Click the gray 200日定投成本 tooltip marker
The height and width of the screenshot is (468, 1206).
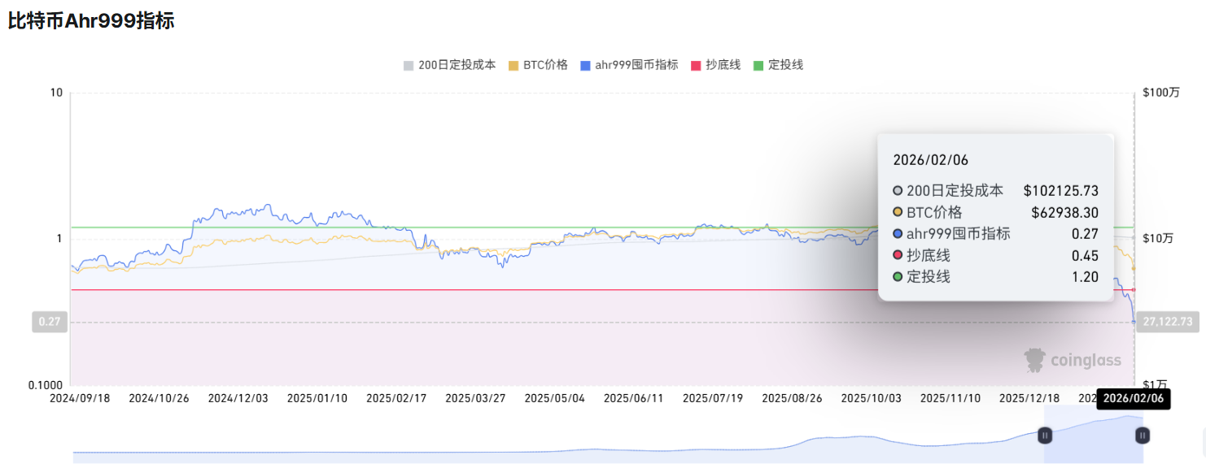click(x=898, y=191)
